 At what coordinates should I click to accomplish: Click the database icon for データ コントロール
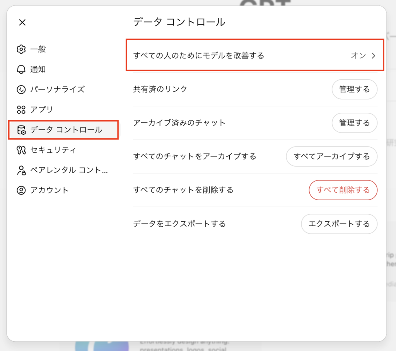coord(21,130)
